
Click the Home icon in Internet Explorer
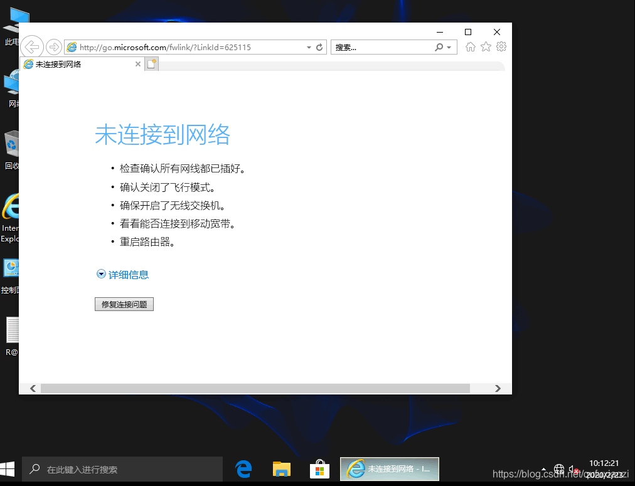coord(471,46)
